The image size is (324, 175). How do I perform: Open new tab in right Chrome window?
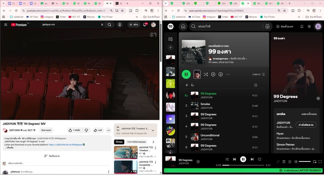(289, 4)
